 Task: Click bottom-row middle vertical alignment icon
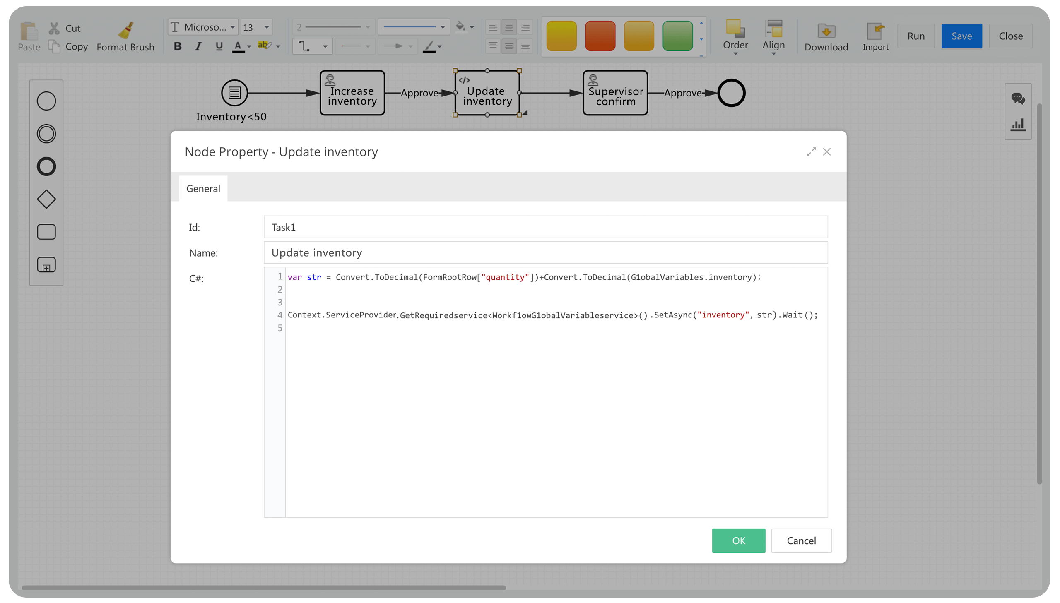pyautogui.click(x=508, y=46)
